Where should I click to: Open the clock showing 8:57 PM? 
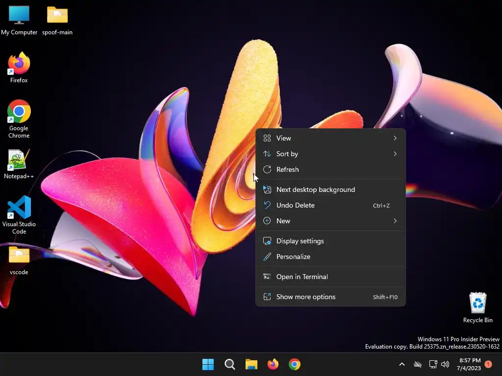tap(469, 364)
